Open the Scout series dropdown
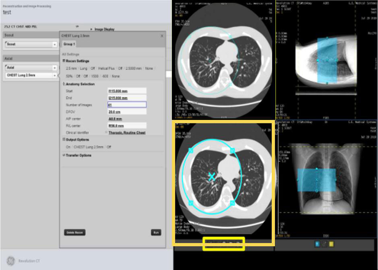378x270 pixels. pos(55,44)
